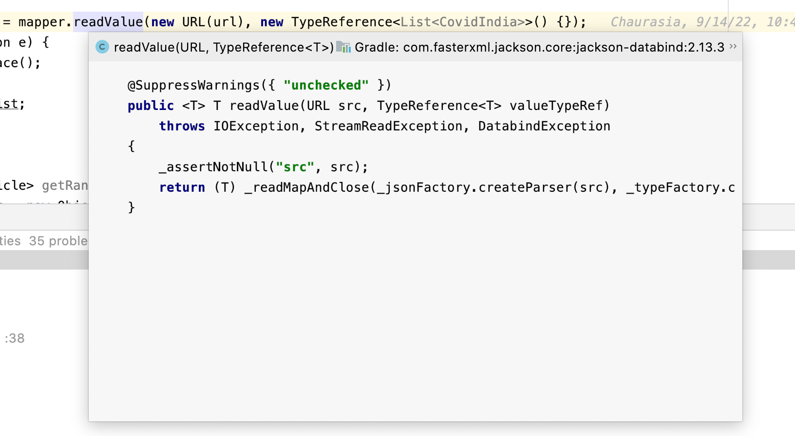Click the IOException type in throws clause
Image resolution: width=795 pixels, height=436 pixels.
(x=256, y=126)
